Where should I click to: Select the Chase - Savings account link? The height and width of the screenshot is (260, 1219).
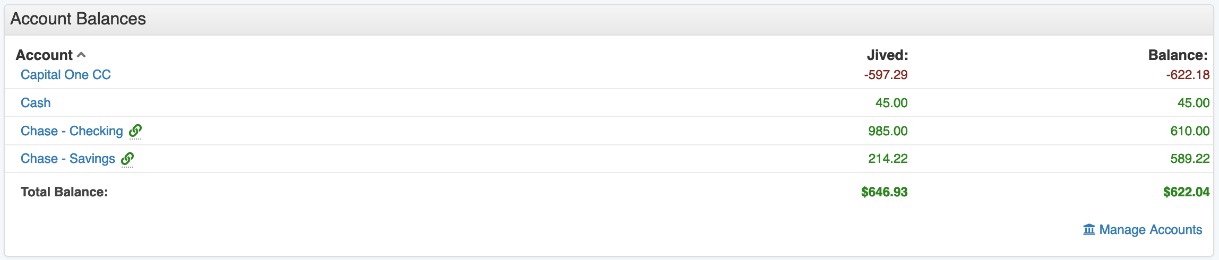pyautogui.click(x=67, y=159)
